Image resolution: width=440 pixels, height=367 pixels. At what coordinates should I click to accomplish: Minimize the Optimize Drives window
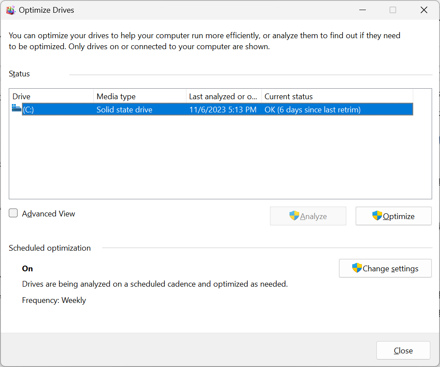362,10
